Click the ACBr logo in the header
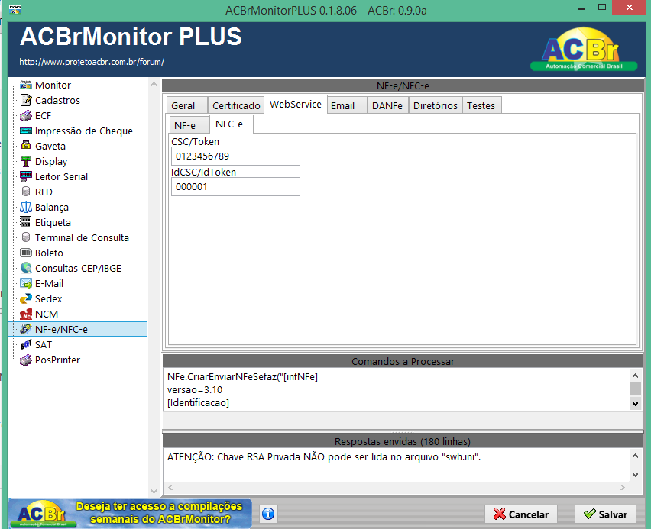This screenshot has width=651, height=529. 583,50
